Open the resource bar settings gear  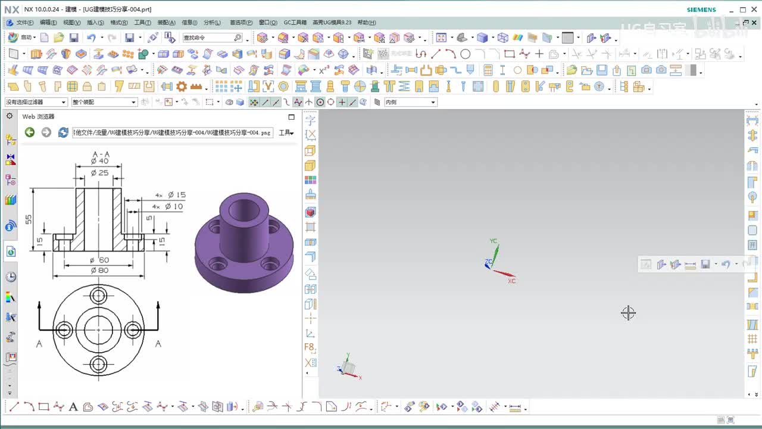coord(10,116)
